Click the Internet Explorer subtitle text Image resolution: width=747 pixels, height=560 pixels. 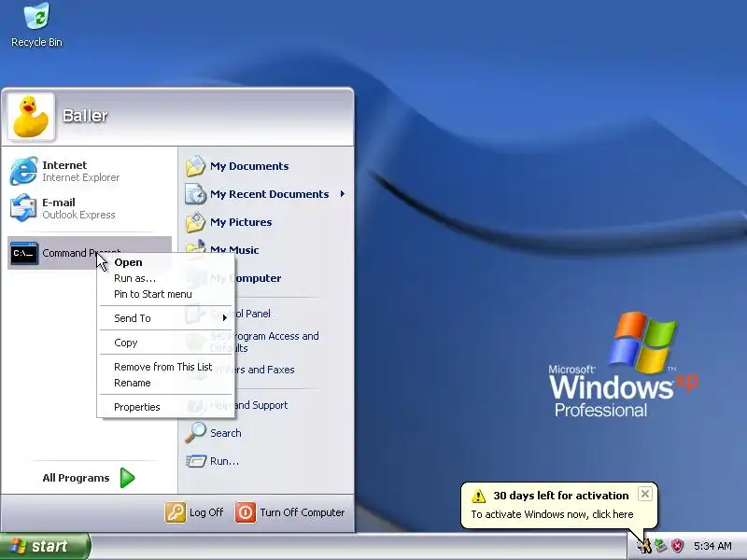pos(80,177)
